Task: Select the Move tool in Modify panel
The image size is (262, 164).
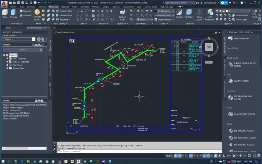Action: point(102,11)
